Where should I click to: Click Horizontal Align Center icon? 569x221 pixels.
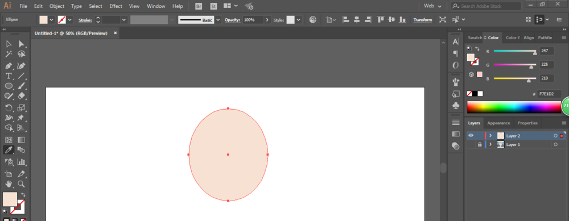pyautogui.click(x=357, y=20)
